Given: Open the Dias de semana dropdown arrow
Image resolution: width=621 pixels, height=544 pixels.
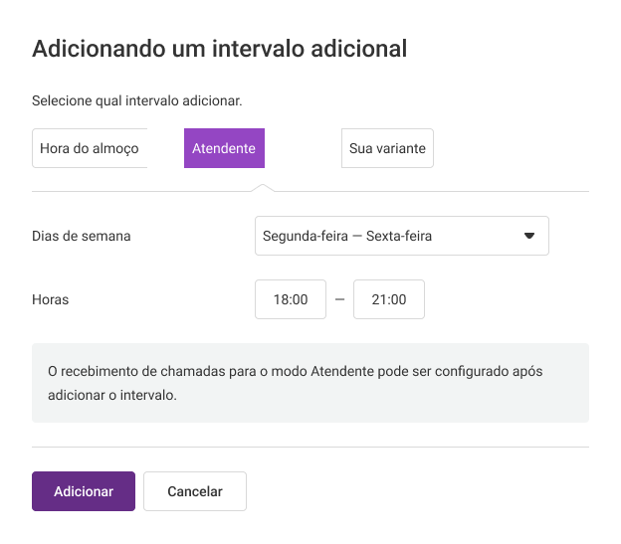Looking at the screenshot, I should click(529, 236).
